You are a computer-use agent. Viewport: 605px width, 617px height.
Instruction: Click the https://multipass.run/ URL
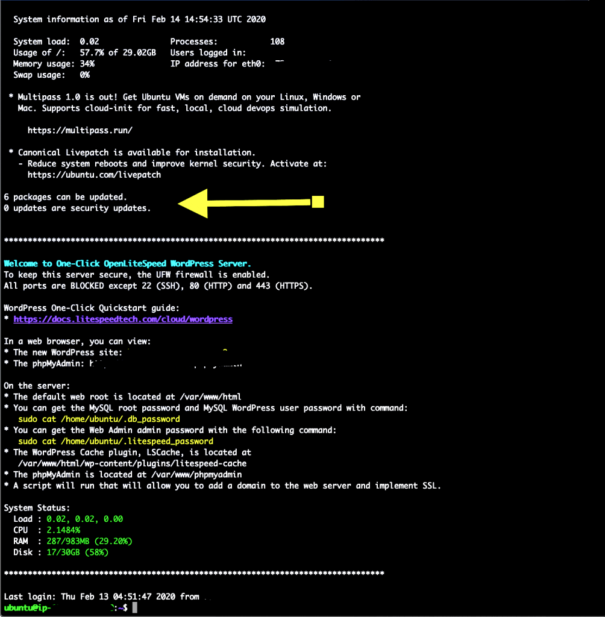click(x=80, y=130)
